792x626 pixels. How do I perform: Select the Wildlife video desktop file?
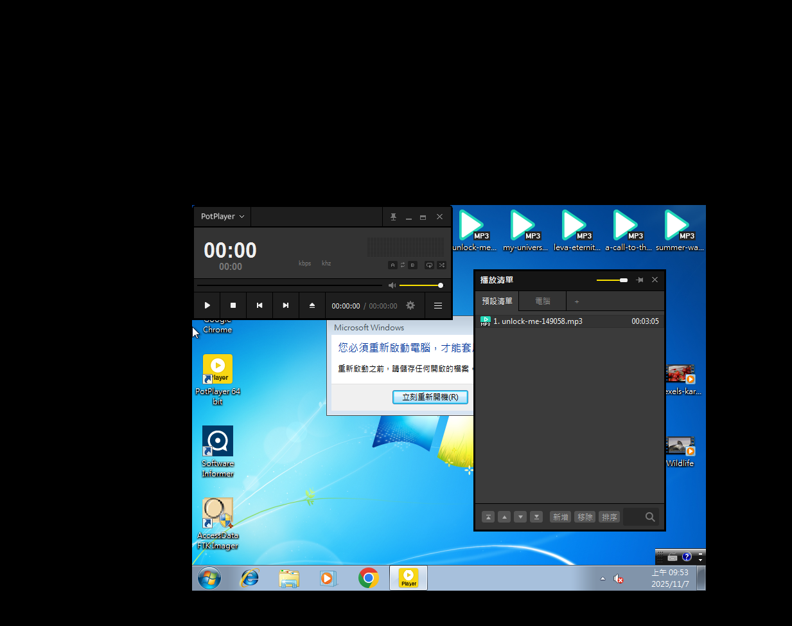click(680, 451)
